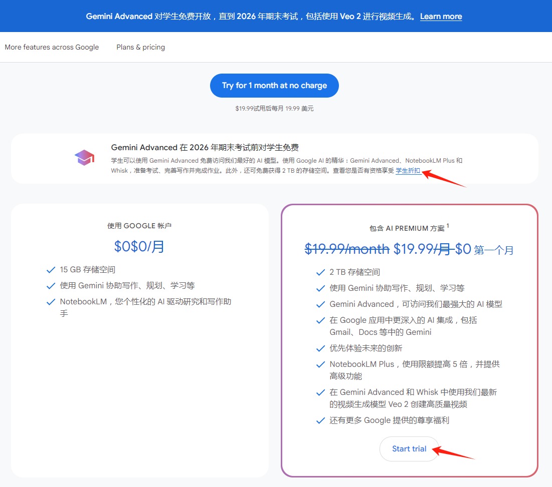
Task: Click checkmark next to 优先体验未来的创新
Action: (320, 348)
